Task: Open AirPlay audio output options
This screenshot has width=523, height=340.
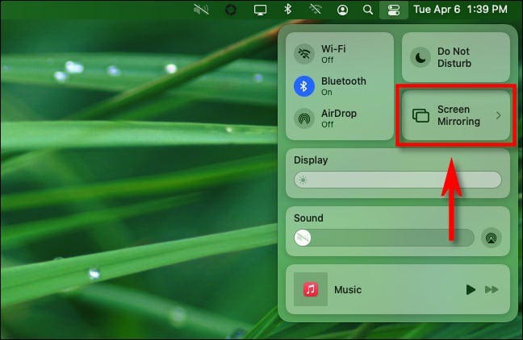Action: coord(491,237)
